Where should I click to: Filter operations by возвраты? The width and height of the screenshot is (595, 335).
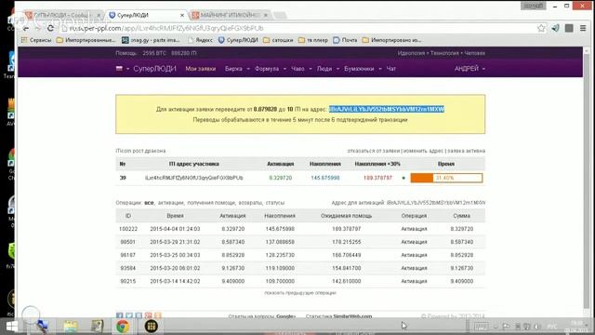click(250, 203)
